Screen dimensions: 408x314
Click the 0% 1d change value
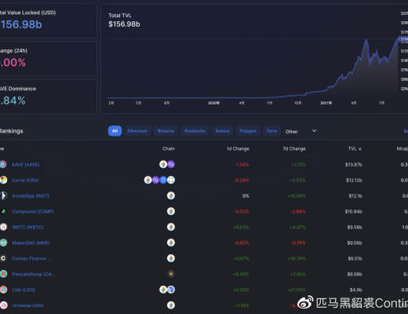[x=246, y=196]
